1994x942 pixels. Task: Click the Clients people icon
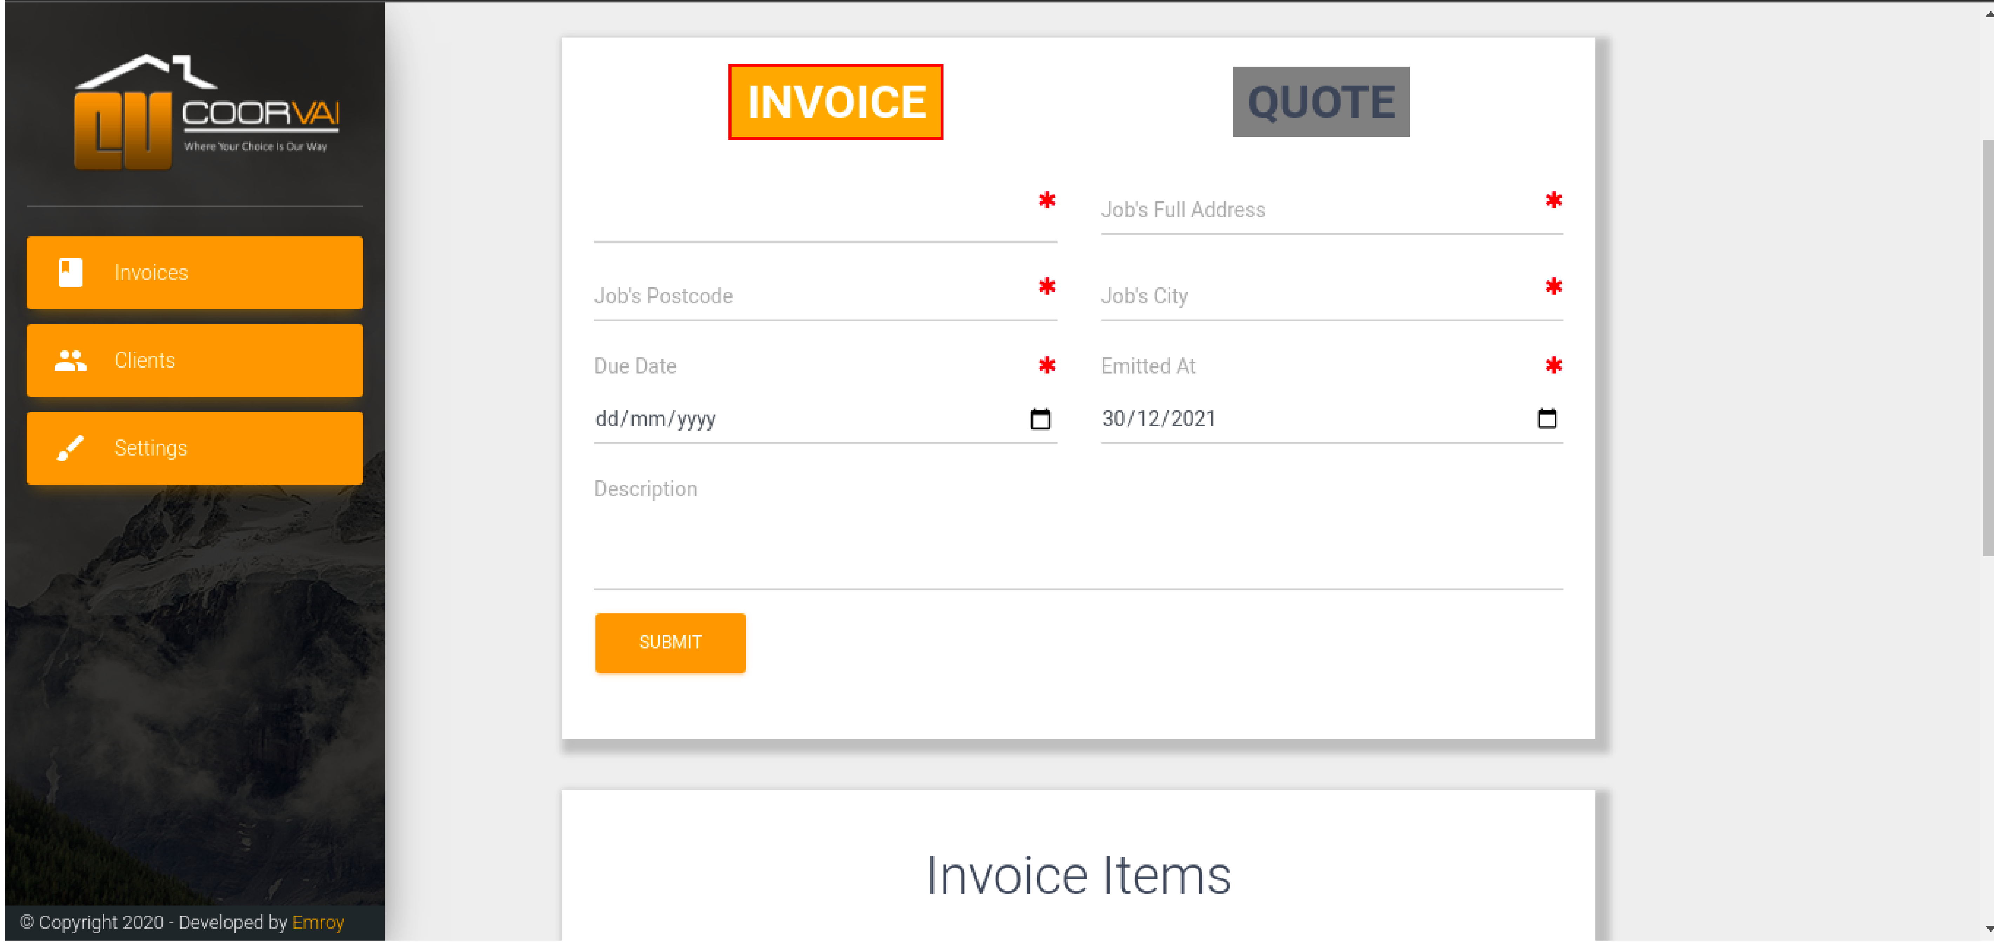coord(71,361)
